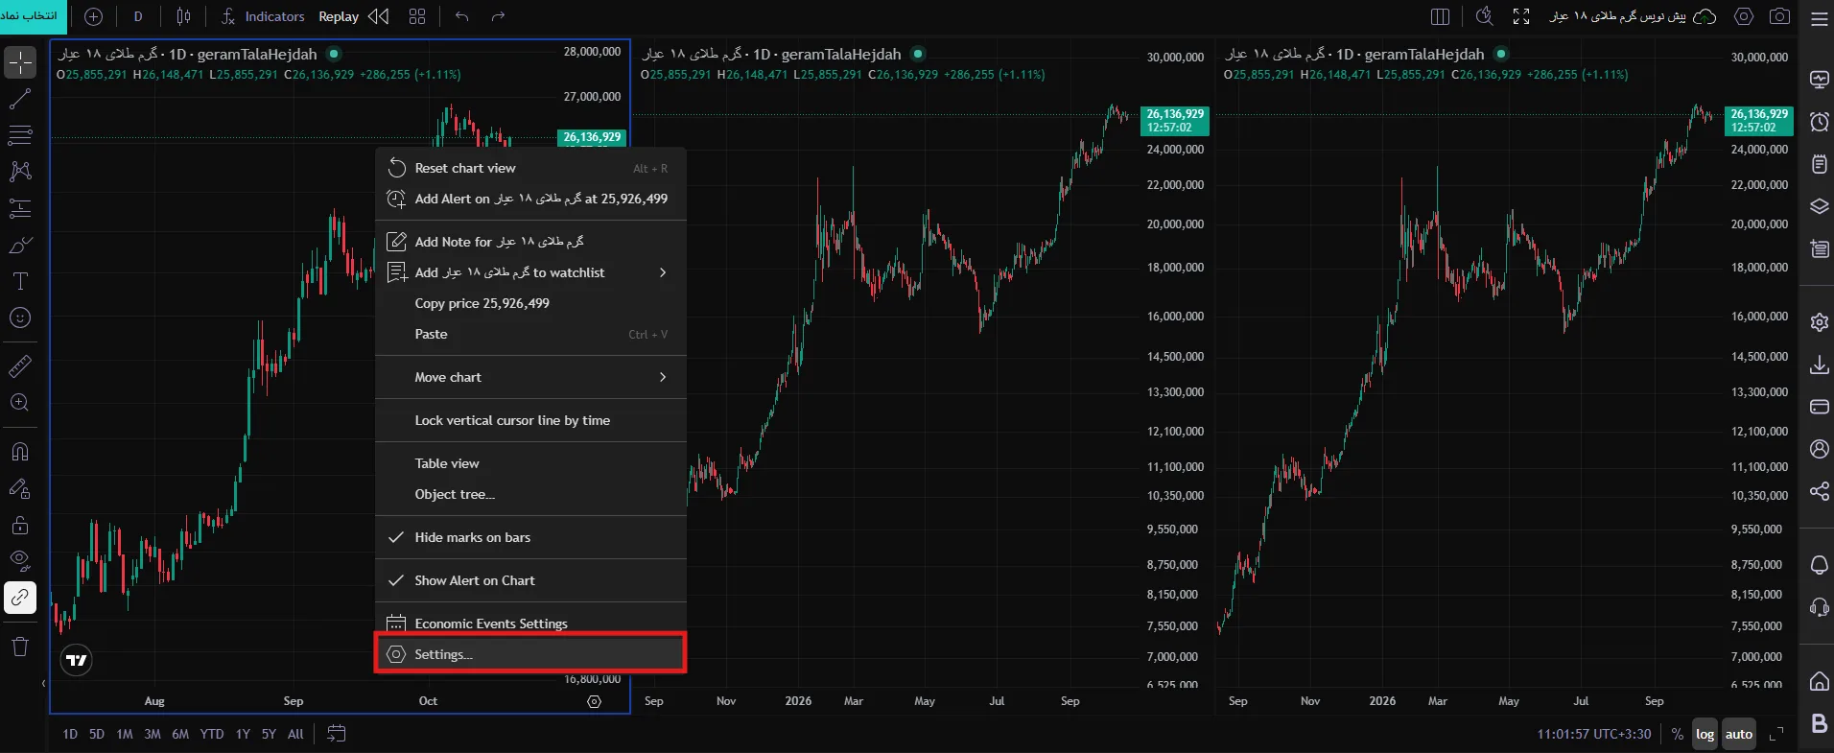Open the headset support icon

(1819, 606)
